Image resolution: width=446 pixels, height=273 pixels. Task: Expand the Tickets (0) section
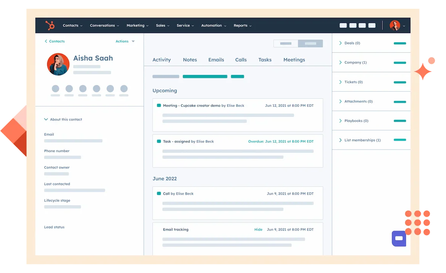click(351, 82)
